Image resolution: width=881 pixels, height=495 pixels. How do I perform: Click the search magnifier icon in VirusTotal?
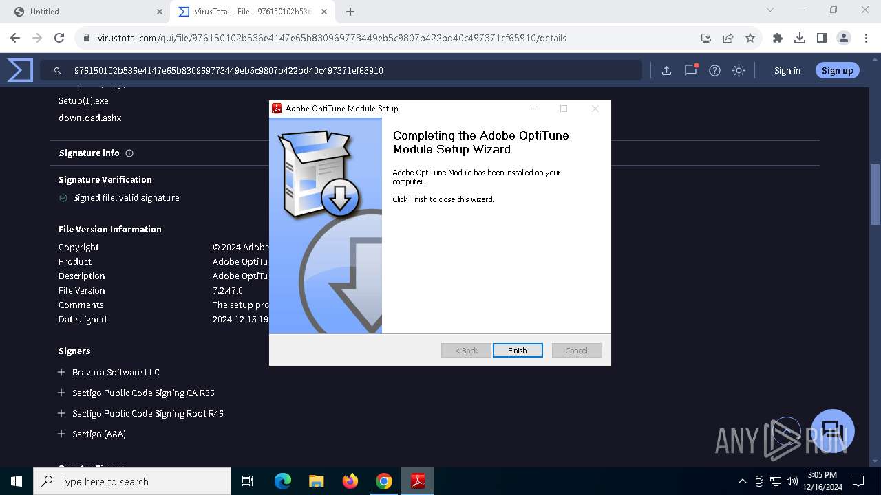[x=58, y=70]
